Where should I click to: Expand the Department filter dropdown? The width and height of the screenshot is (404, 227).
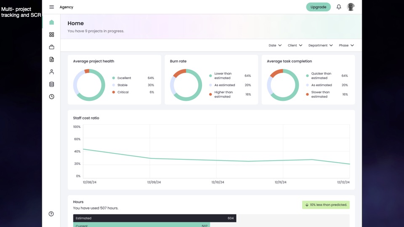tap(321, 45)
